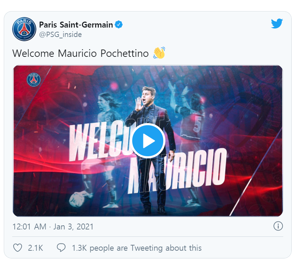The width and height of the screenshot is (307, 272).
Task: Click the Paris Saint-Germain profile avatar
Action: [x=24, y=29]
